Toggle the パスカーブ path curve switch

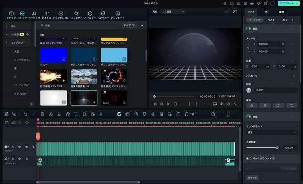click(294, 76)
